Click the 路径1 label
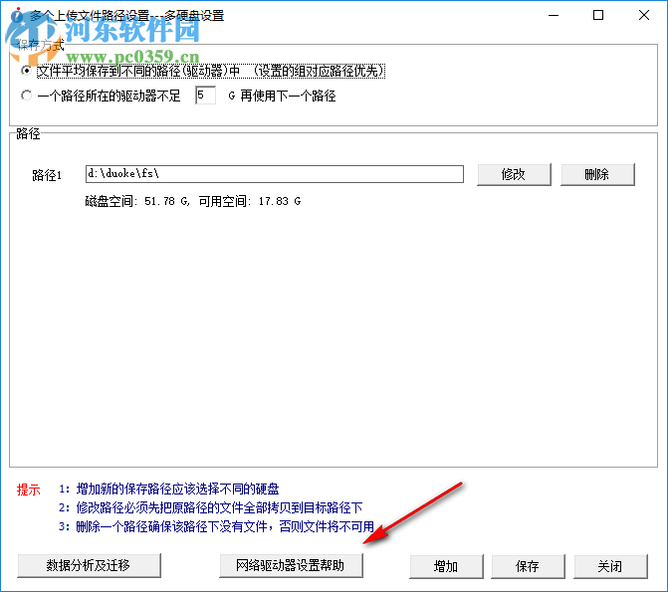 click(47, 175)
